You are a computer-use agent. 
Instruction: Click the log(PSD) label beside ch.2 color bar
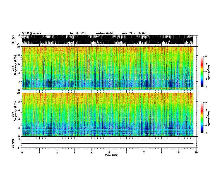(209, 119)
